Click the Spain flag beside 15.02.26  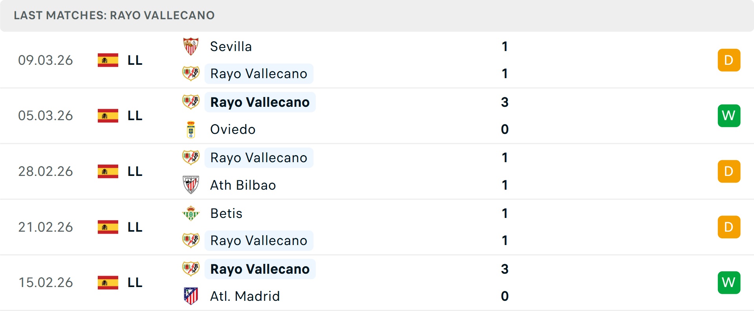(107, 282)
